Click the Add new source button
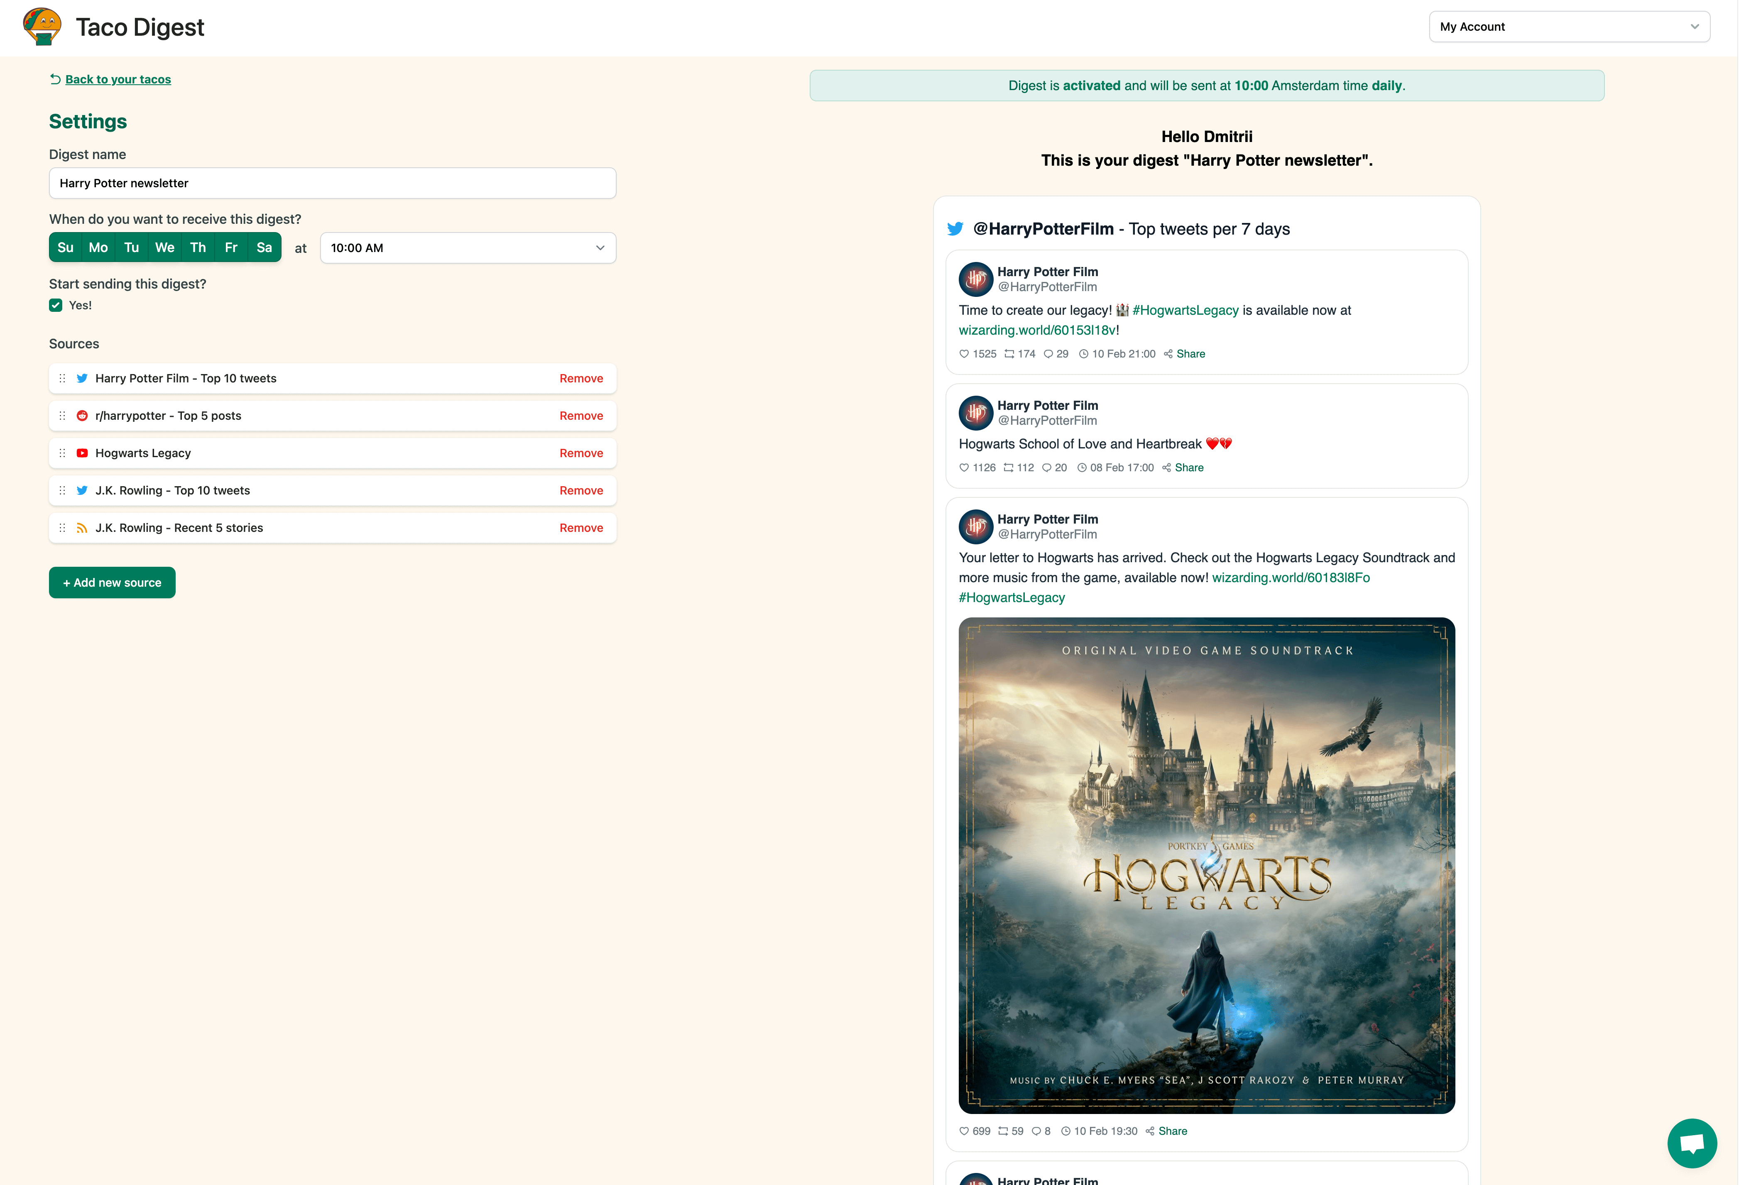 [112, 583]
